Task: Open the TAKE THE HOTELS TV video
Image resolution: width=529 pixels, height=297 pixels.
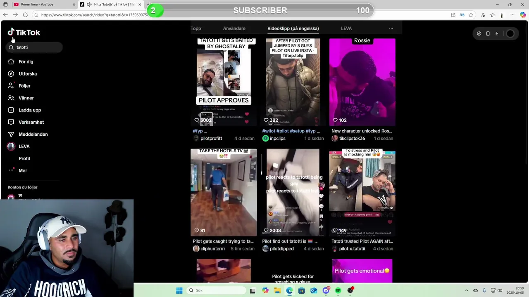Action: coord(224,193)
